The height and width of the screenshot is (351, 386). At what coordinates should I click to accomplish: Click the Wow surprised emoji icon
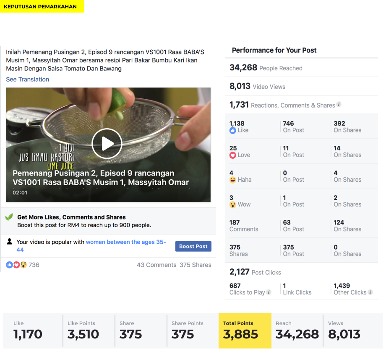[x=232, y=204]
